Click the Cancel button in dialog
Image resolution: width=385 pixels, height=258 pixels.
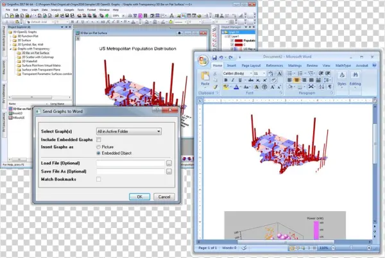(x=163, y=196)
